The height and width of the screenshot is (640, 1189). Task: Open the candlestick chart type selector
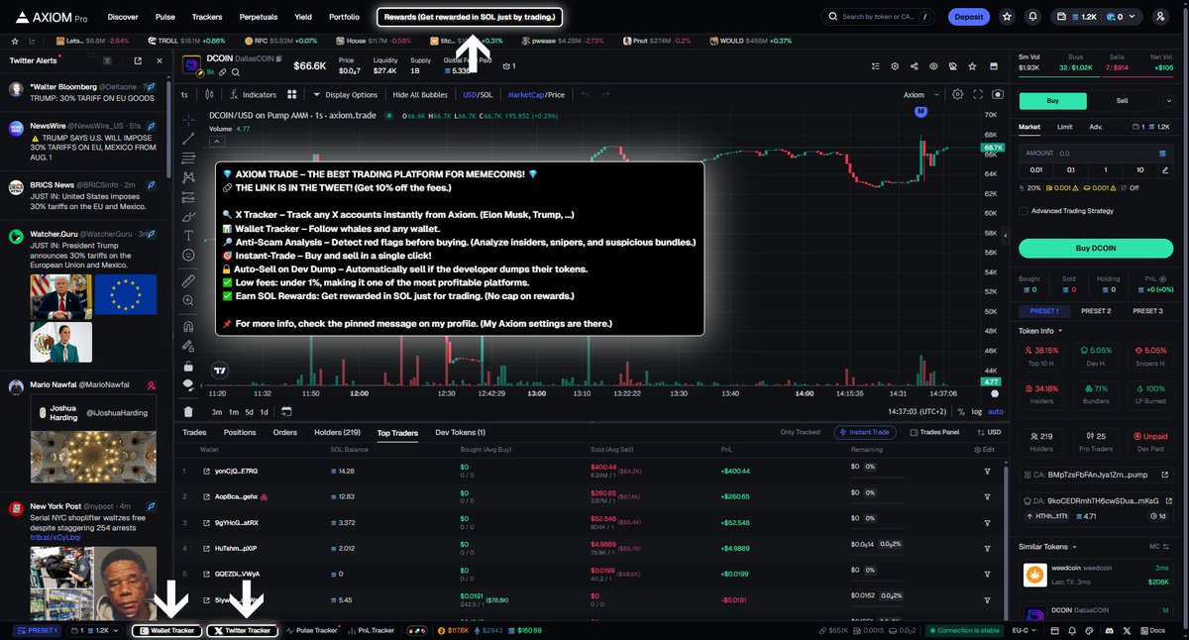click(x=211, y=95)
